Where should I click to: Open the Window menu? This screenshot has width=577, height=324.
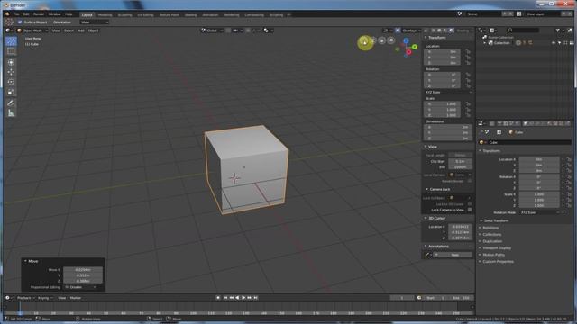click(x=54, y=14)
